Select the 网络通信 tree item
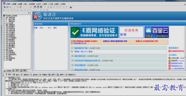The width and height of the screenshot is (186, 96). tap(12, 52)
